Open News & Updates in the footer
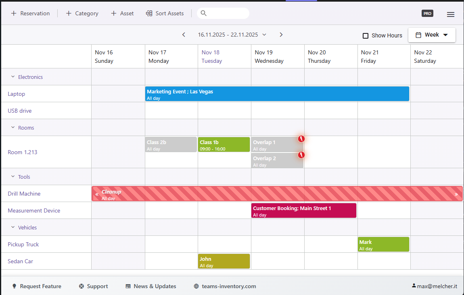This screenshot has width=464, height=295. coord(150,286)
